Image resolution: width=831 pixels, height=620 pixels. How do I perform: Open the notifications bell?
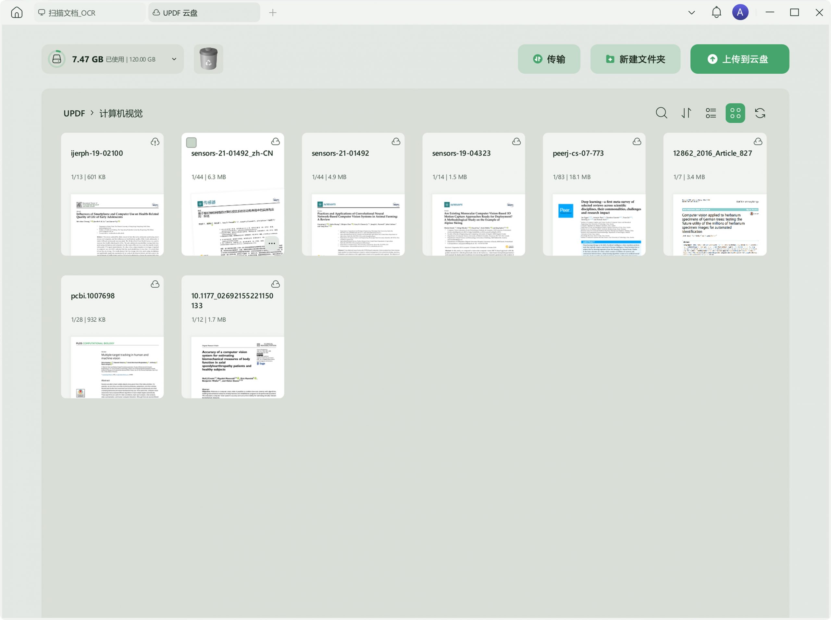click(716, 12)
